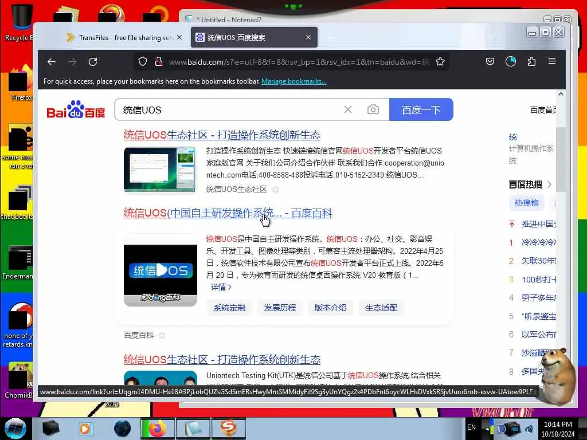Open the 发展历程 tag
This screenshot has width=587, height=440.
[x=280, y=308]
